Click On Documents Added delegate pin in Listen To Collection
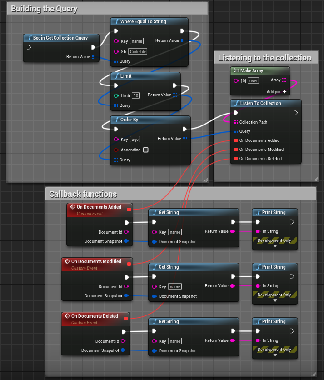The width and height of the screenshot is (324, 380). (x=236, y=140)
